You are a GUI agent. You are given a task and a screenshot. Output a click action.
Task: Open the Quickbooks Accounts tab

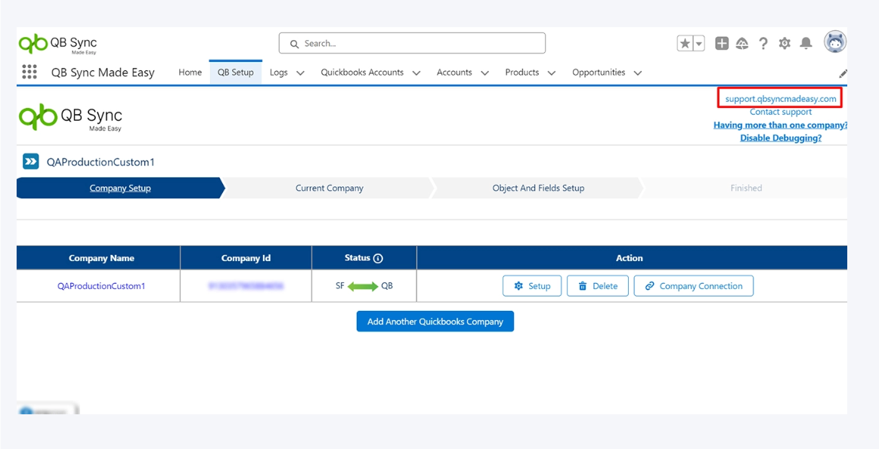tap(362, 72)
